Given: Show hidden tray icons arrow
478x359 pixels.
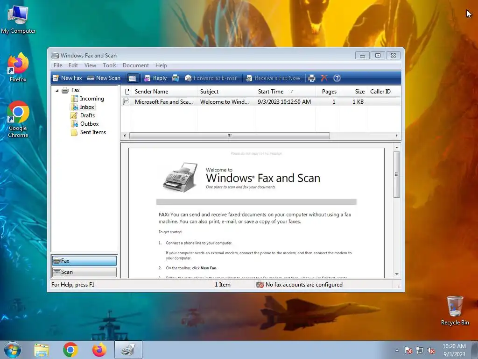Looking at the screenshot, I should tap(397, 350).
